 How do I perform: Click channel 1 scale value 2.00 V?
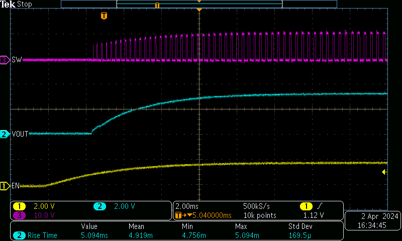44,206
